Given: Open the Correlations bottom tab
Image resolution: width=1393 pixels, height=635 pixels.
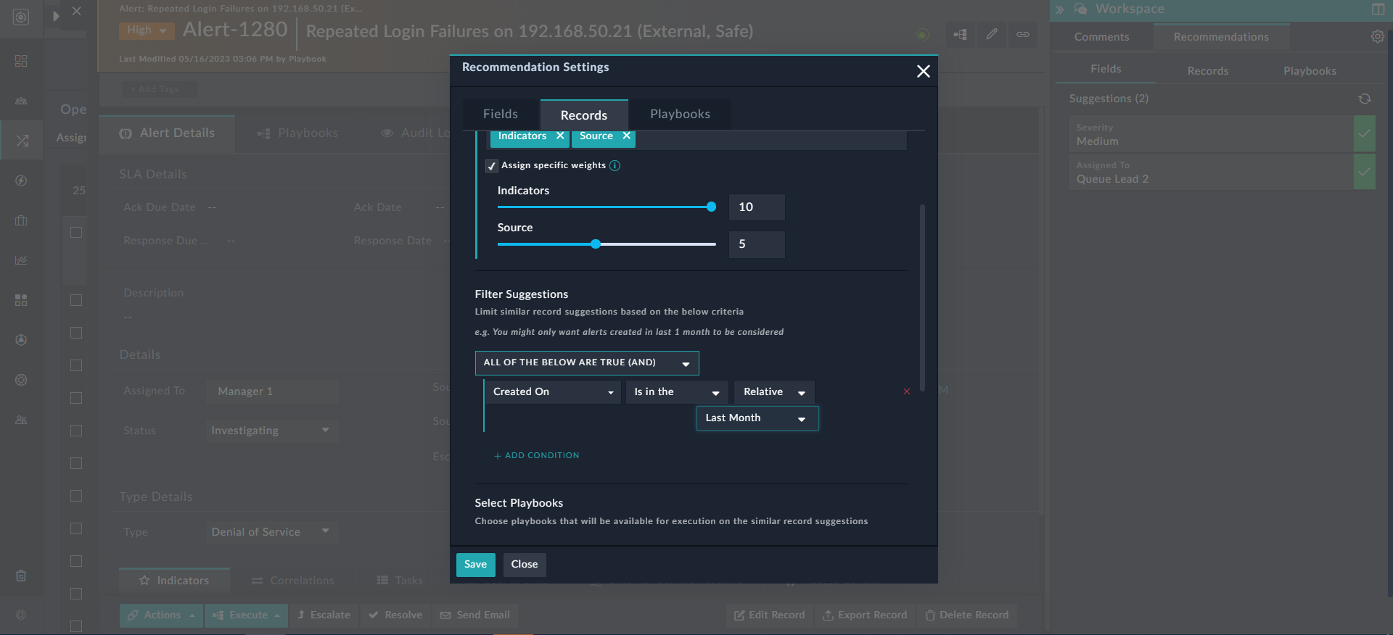Looking at the screenshot, I should 293,581.
